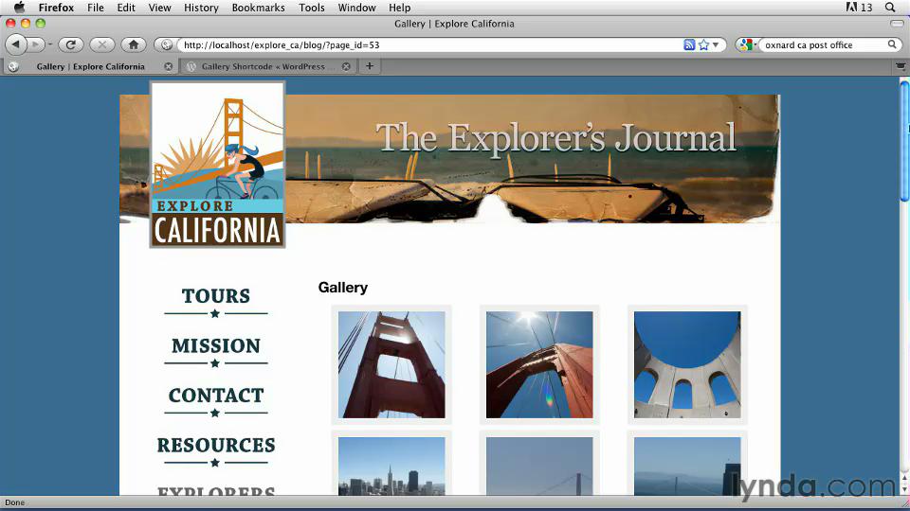Open the back/forward history dropdown arrow

click(x=50, y=44)
